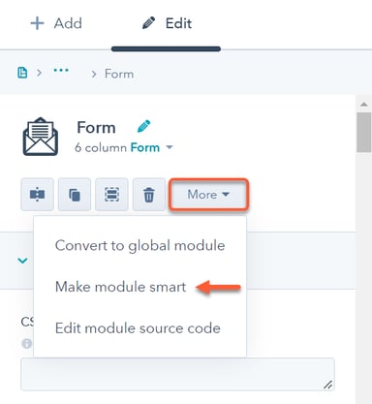Viewport: 372px width, 404px height.
Task: Switch to the Edit tab
Action: pos(167,23)
